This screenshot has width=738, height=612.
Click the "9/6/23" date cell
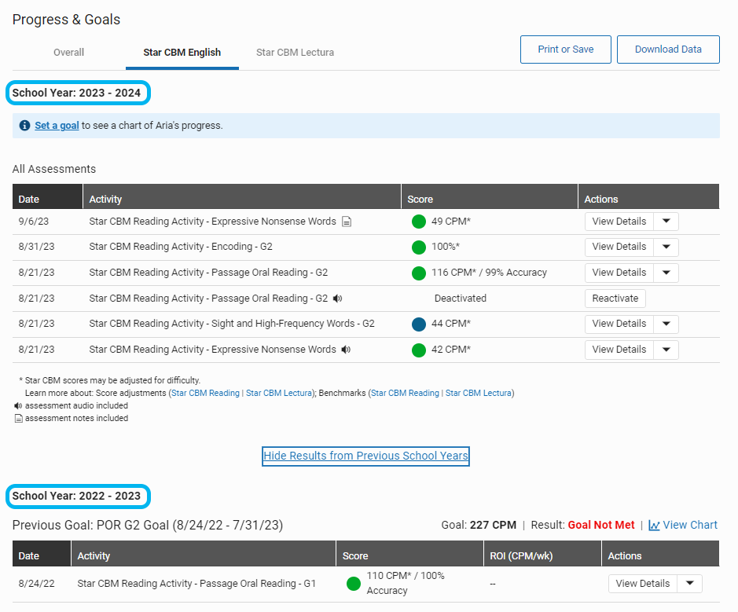(34, 221)
